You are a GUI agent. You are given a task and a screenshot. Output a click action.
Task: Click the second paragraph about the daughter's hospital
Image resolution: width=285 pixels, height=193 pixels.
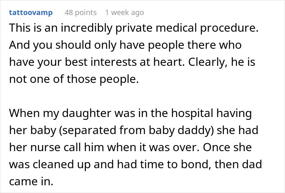coord(136,147)
